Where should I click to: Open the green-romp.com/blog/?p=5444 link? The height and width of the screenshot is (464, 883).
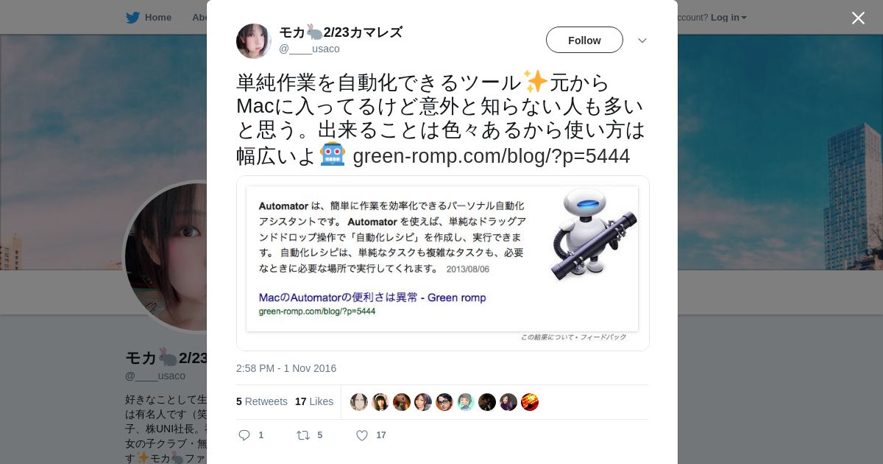pos(492,156)
